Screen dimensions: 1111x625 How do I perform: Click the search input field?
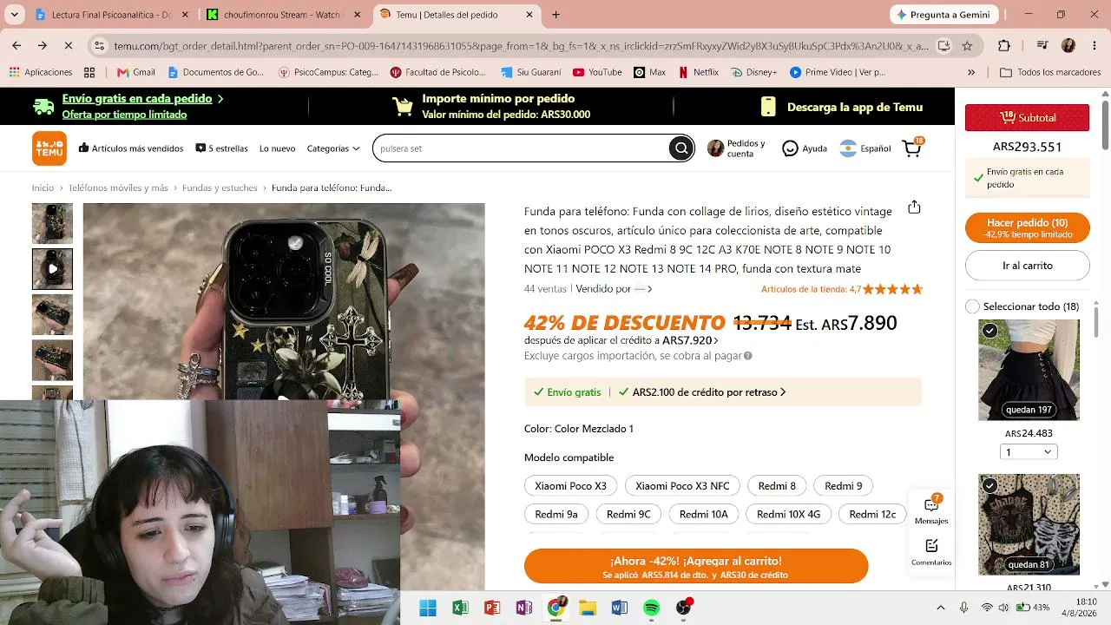[522, 148]
